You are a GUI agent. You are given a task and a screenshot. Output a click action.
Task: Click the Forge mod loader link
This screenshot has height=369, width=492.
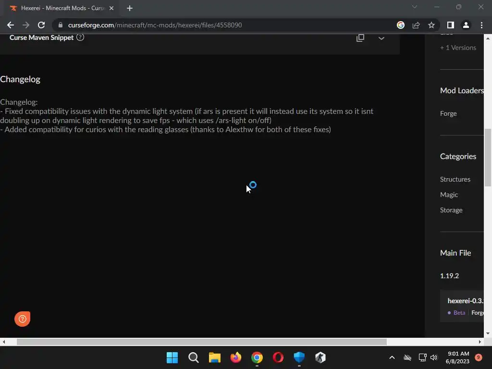point(448,113)
